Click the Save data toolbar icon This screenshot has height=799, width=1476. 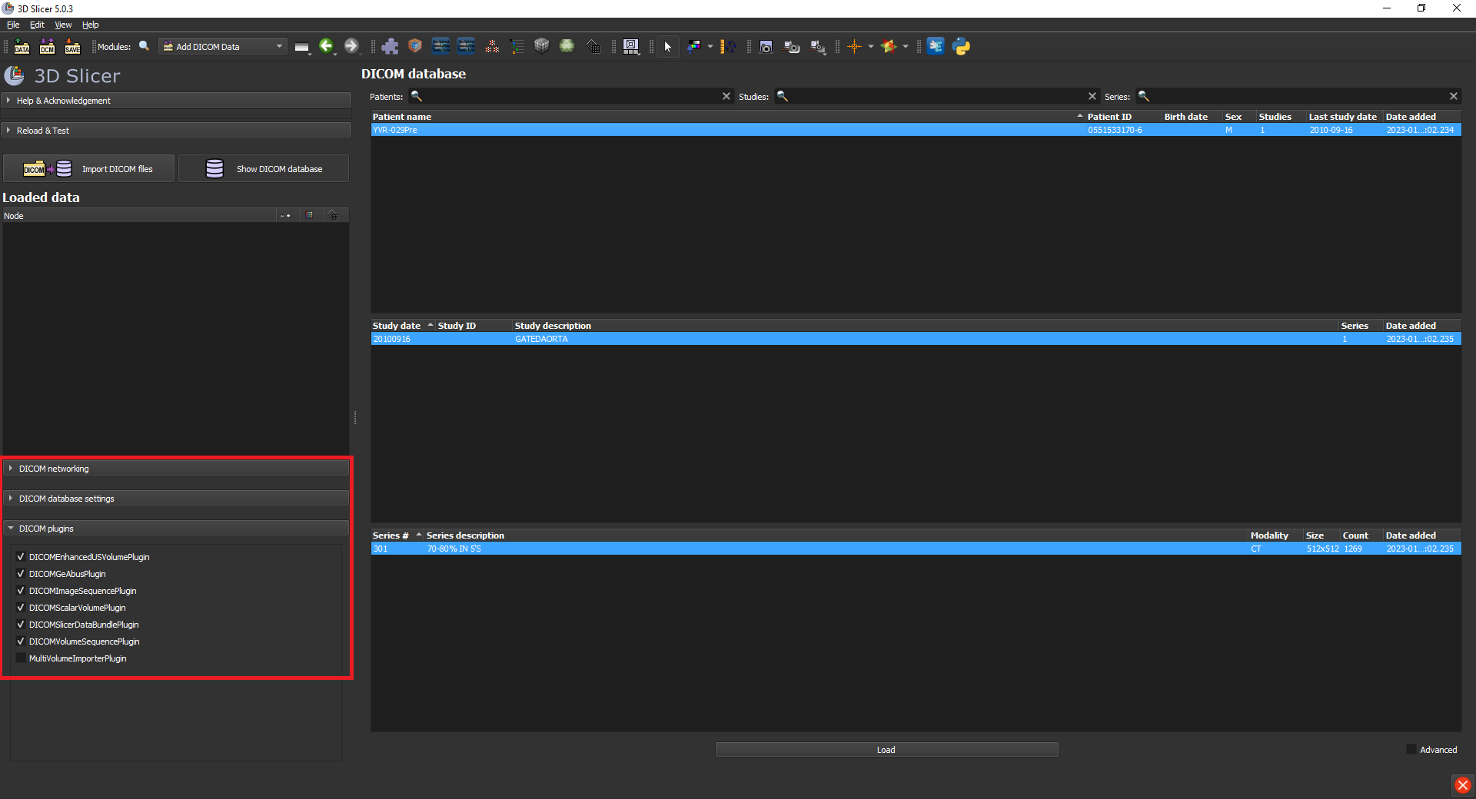pos(72,46)
